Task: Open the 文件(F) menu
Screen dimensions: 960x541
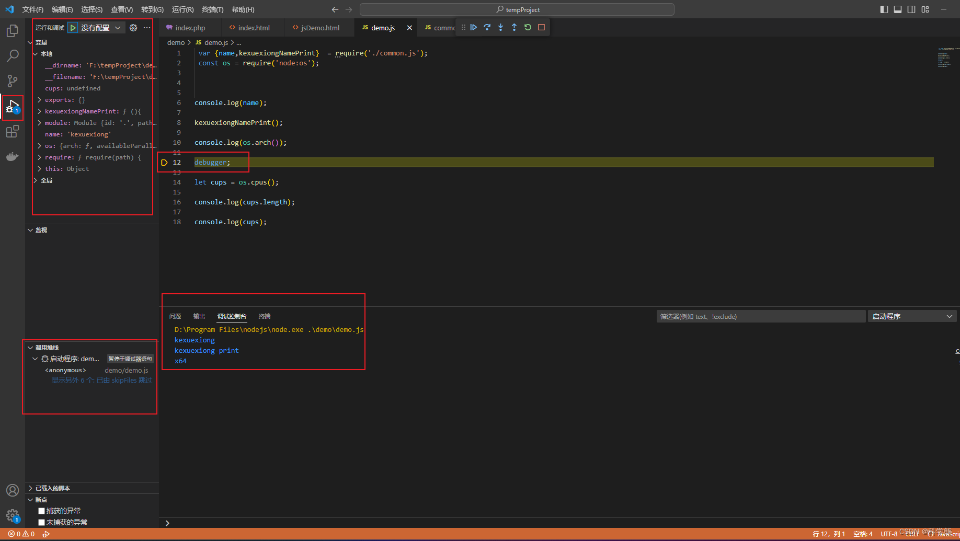Action: pos(33,9)
